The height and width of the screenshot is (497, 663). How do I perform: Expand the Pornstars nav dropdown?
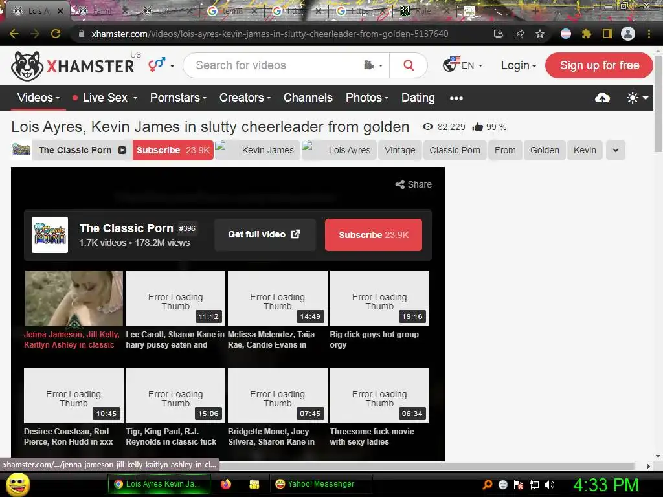pyautogui.click(x=179, y=98)
